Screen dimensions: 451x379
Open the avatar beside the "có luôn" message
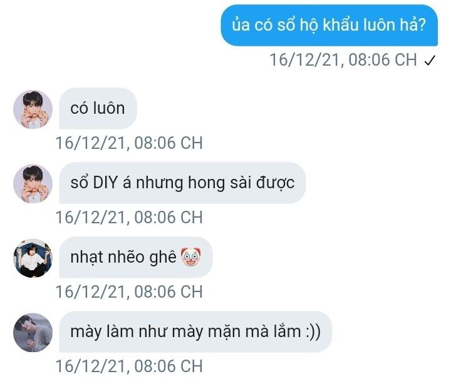pyautogui.click(x=33, y=109)
